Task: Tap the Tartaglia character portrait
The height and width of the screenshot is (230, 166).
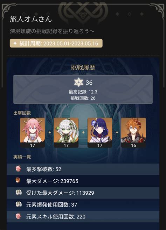Action: 133,132
